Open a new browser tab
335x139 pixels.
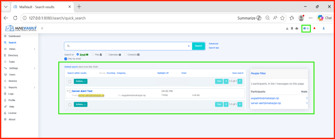(x=79, y=7)
